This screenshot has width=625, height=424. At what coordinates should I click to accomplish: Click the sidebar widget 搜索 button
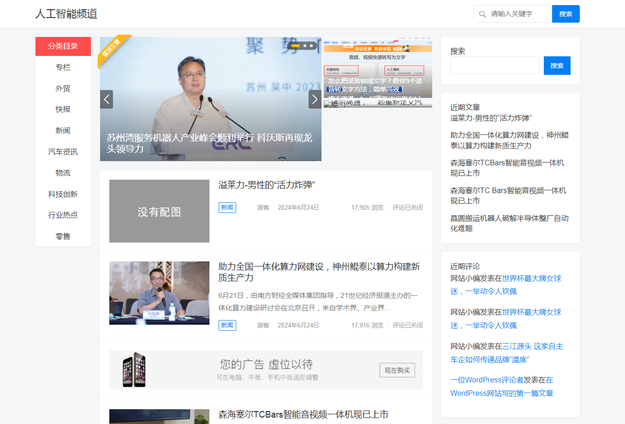coord(557,66)
